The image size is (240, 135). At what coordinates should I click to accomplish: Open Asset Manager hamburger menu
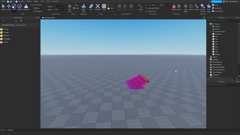[x=3, y=21]
